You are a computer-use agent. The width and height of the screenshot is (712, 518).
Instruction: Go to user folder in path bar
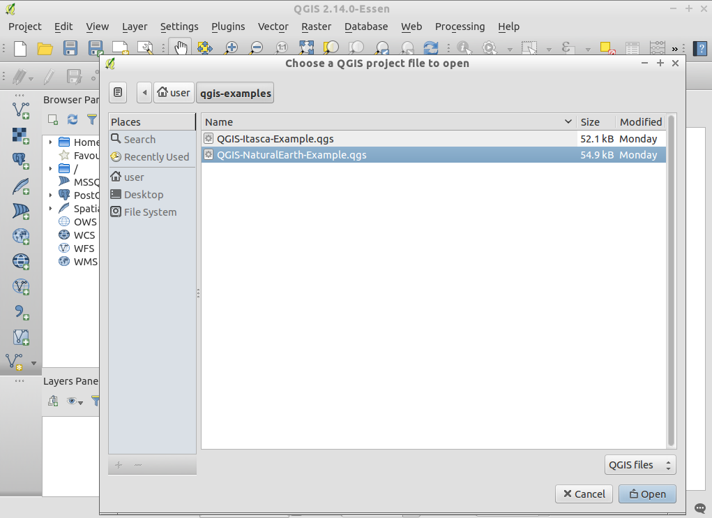pos(174,93)
